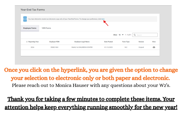
Task: Click the blue info icon in banner
Action: [x=25, y=19]
